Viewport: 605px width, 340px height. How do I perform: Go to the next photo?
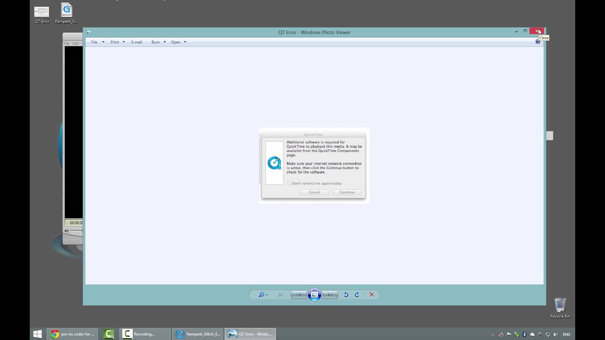[329, 295]
